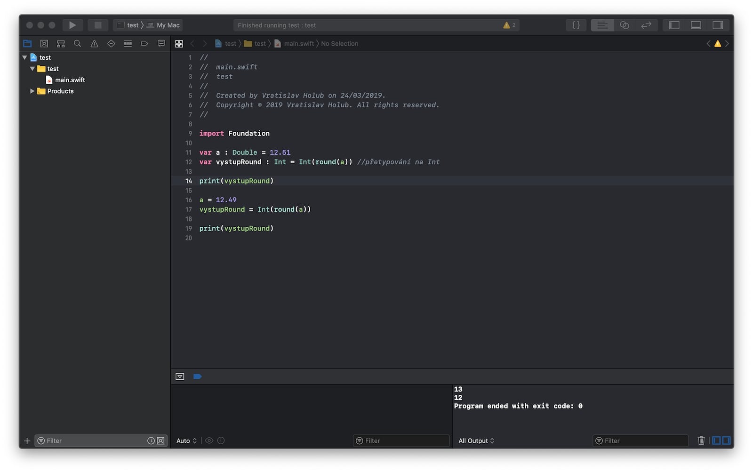Open the Auto variables view dropdown
This screenshot has width=753, height=472.
tap(186, 440)
